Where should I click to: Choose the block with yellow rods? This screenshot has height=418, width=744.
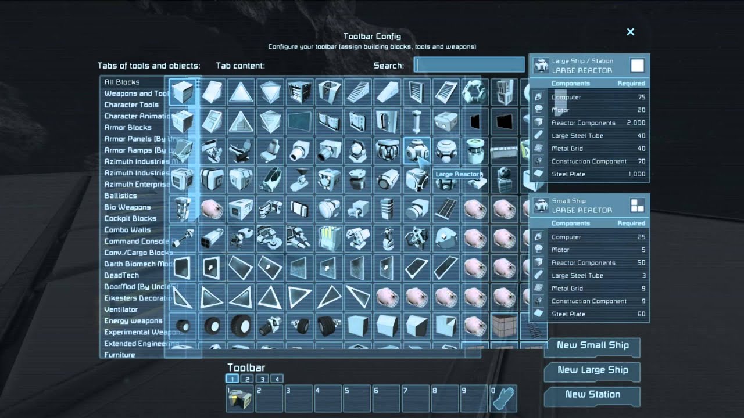point(329,239)
